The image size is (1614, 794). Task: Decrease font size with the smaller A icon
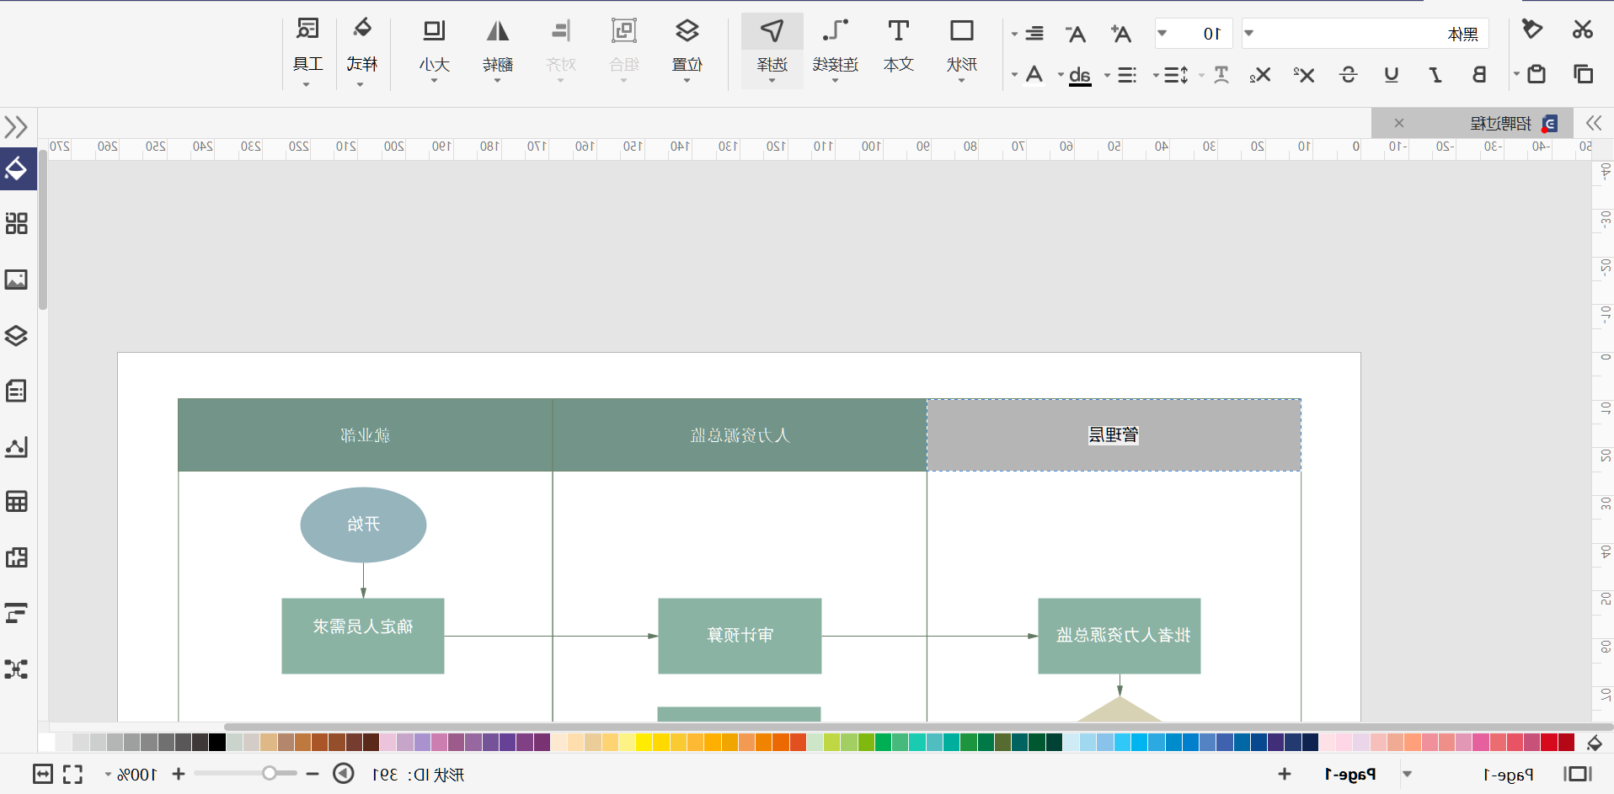coord(1076,34)
